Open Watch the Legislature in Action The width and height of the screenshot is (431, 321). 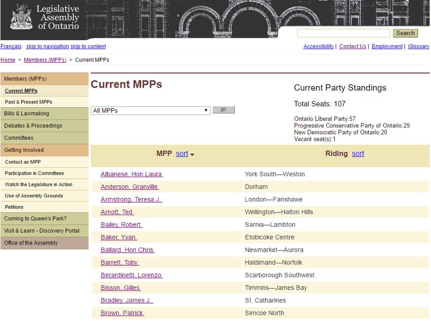[x=45, y=184]
